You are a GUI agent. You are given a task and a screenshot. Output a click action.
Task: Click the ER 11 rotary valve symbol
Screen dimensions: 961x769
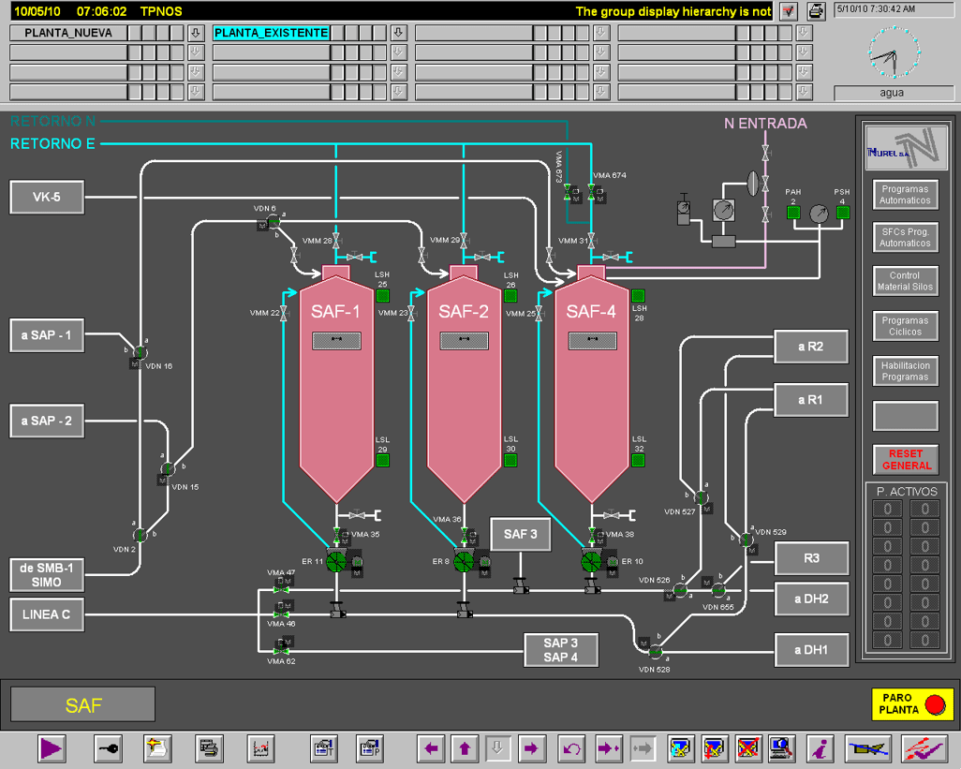point(336,560)
